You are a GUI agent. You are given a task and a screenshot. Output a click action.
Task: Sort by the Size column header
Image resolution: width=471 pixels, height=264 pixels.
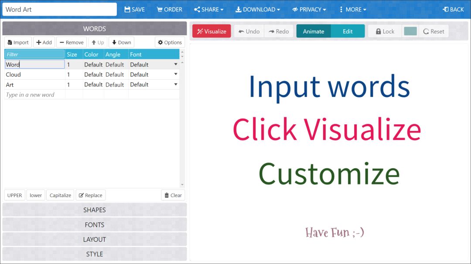74,54
